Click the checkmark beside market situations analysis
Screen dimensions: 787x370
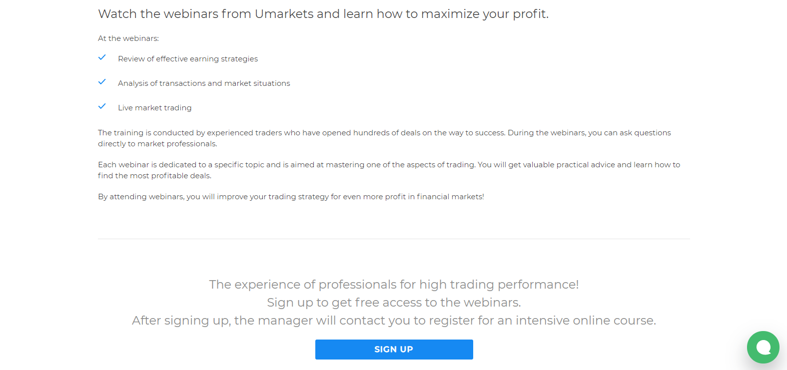click(102, 82)
